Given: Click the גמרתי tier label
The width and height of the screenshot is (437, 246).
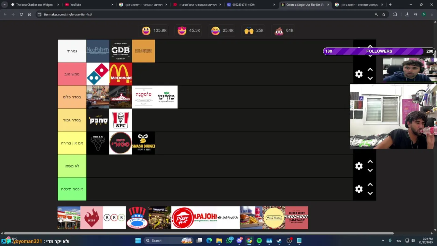Looking at the screenshot, I should click(x=72, y=51).
